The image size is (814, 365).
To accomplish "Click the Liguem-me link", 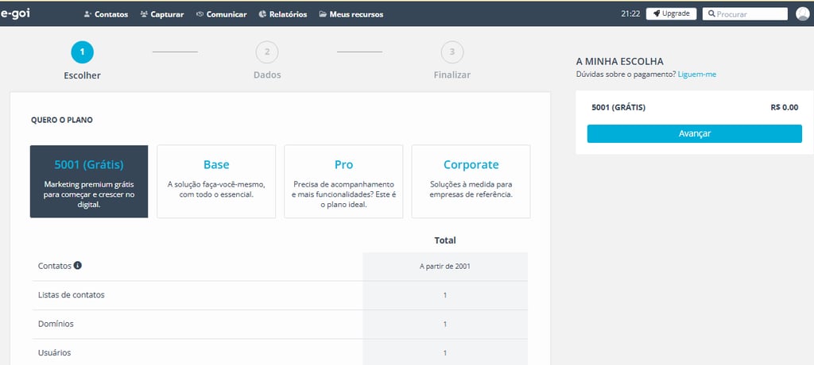I will point(696,74).
